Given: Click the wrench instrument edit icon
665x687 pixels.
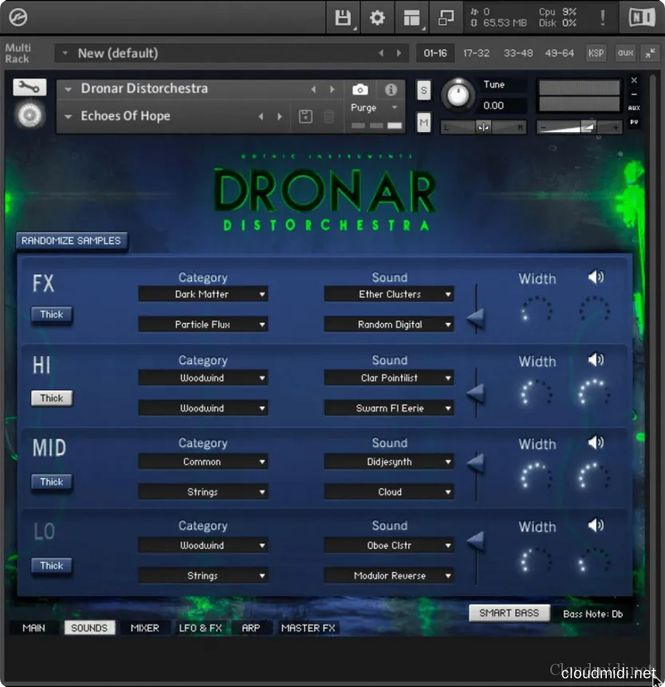Looking at the screenshot, I should click(30, 88).
